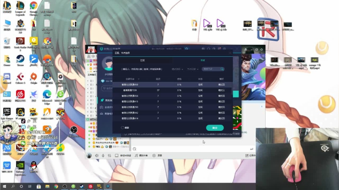Screen dimensions: 339x190
Task: Open the node filter dropdown beside the search box
Action: [x=193, y=69]
